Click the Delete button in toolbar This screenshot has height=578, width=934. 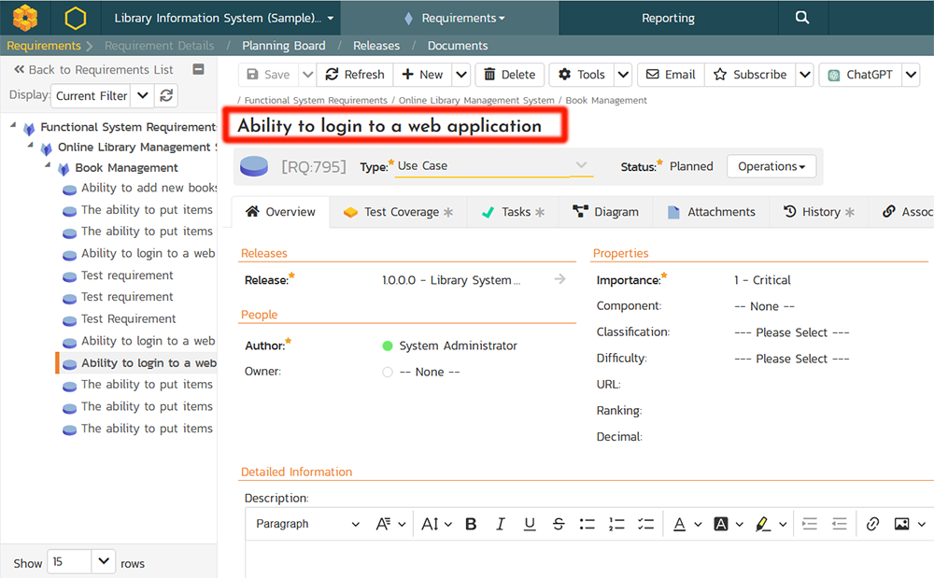point(509,75)
